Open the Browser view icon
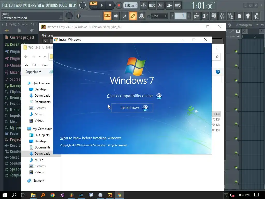The image size is (265, 199). click(231, 16)
